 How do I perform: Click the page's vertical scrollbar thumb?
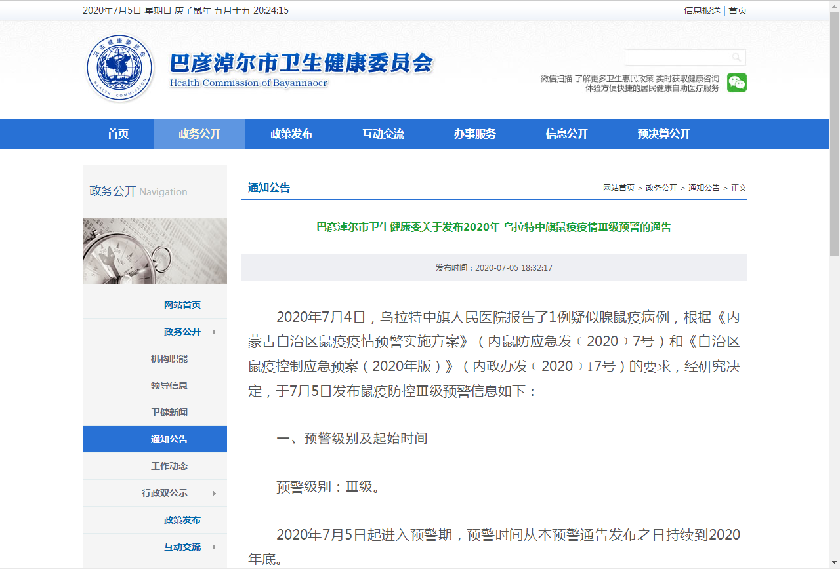pyautogui.click(x=834, y=133)
